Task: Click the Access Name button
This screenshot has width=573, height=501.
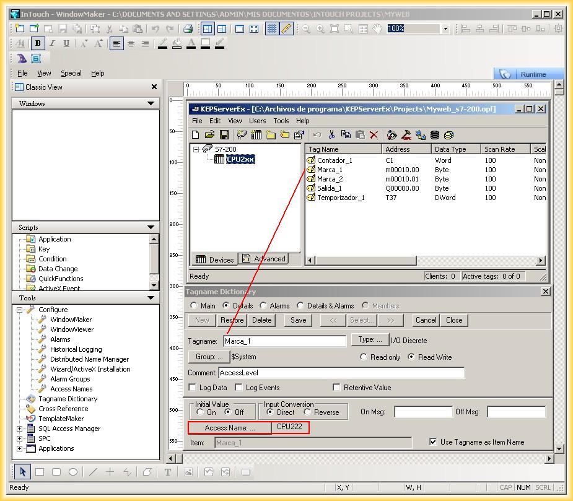Action: pyautogui.click(x=229, y=428)
